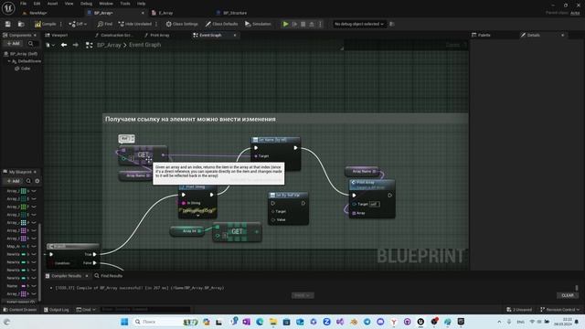Close the Event Graph tab
The width and height of the screenshot is (585, 329).
235,35
